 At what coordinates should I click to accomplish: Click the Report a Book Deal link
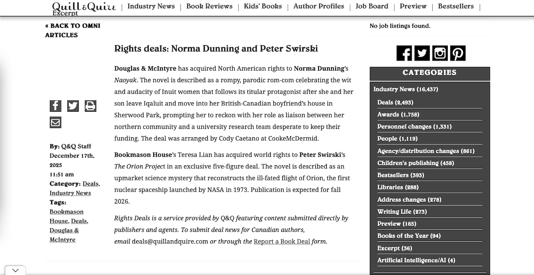282,241
